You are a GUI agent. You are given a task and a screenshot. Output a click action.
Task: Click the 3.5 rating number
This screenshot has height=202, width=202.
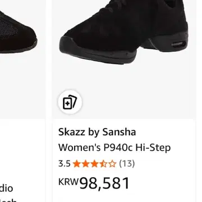65,164
